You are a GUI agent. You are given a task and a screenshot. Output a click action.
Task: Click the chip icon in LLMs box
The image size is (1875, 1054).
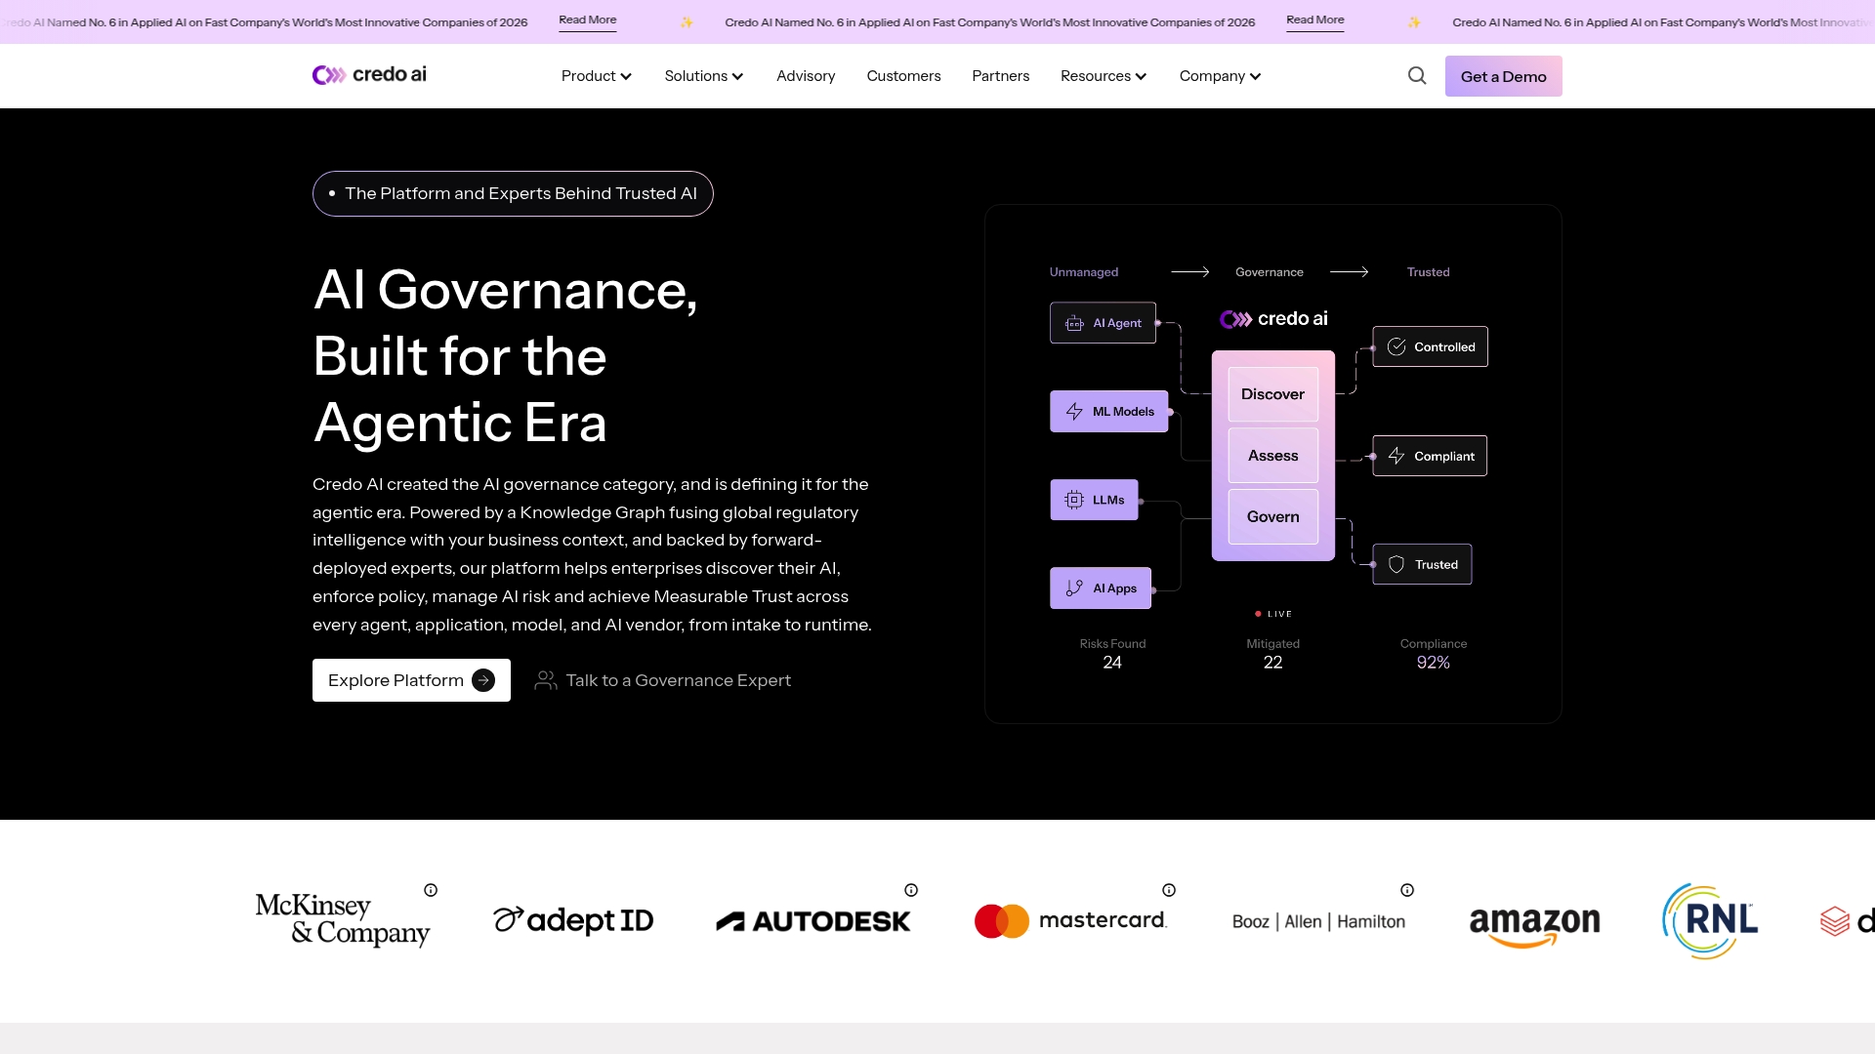click(x=1074, y=500)
